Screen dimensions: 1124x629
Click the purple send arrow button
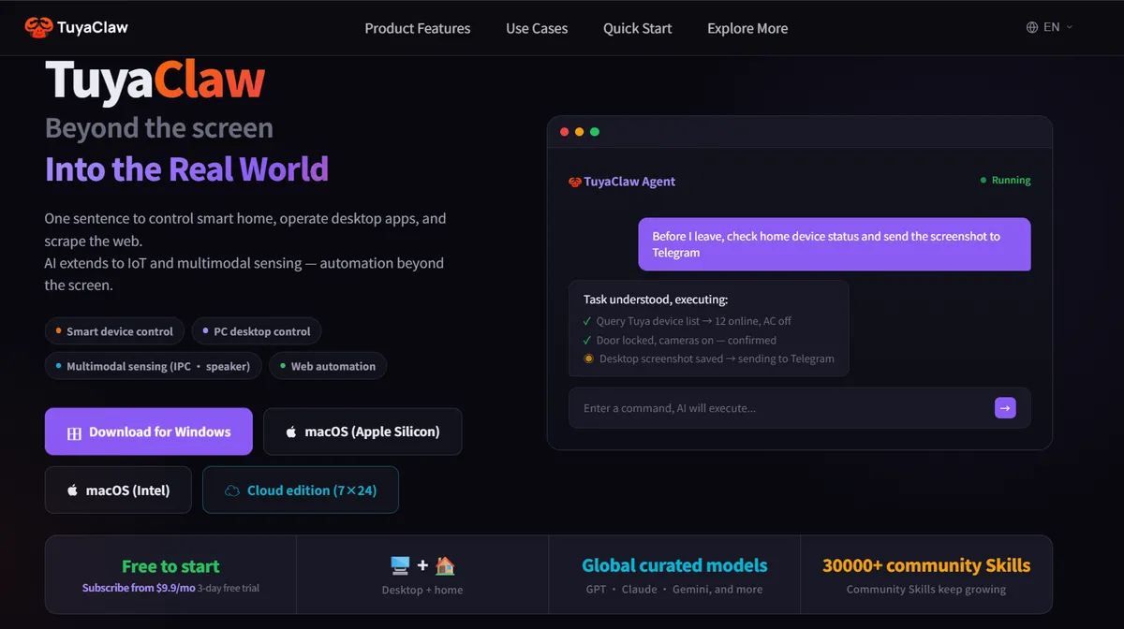point(1005,407)
